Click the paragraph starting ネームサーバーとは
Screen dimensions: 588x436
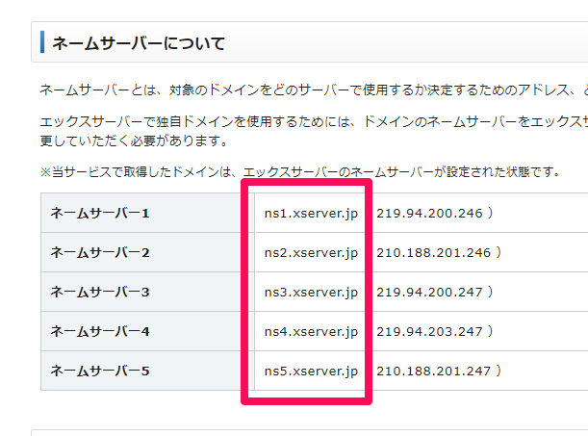pos(314,90)
